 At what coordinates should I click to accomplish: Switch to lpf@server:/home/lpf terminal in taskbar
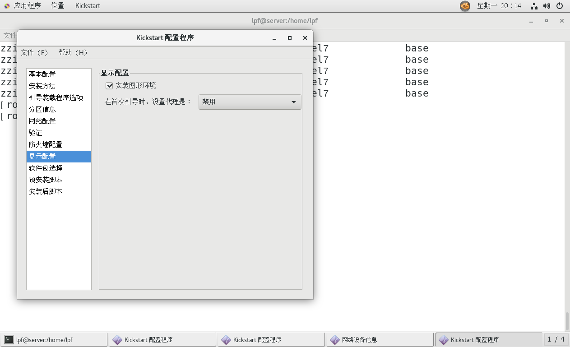pyautogui.click(x=54, y=340)
